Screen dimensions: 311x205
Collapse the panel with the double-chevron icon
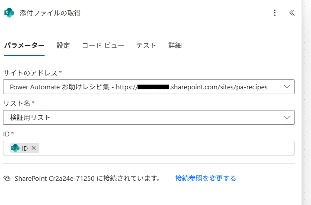[x=292, y=13]
